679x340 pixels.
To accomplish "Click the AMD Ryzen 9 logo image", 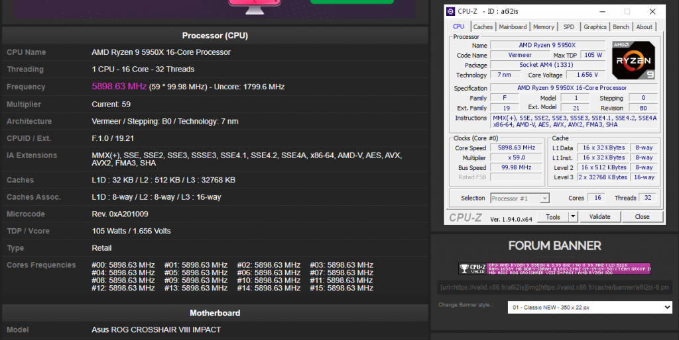I will [x=633, y=60].
